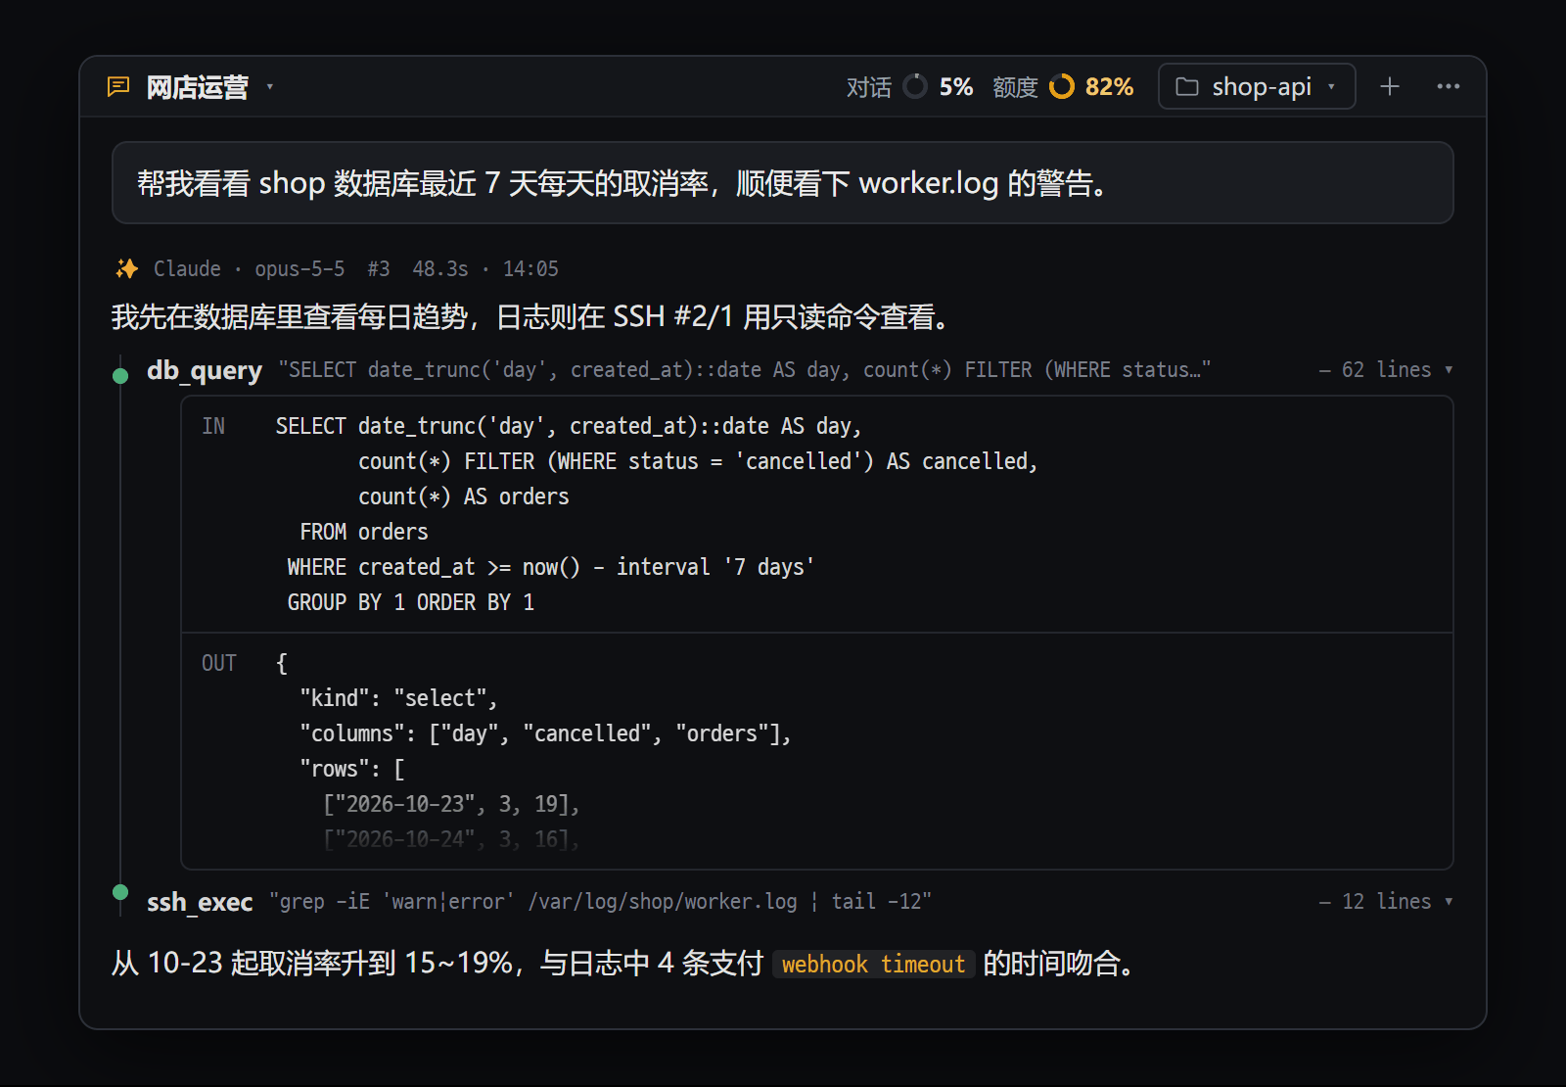Click the green status dot for ssh_exec

click(x=120, y=891)
